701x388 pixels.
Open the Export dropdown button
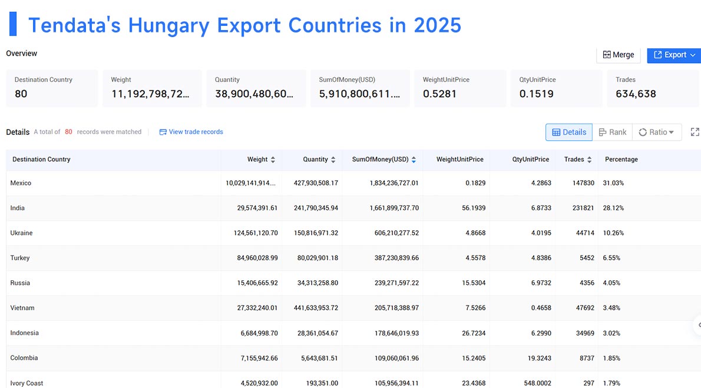[x=674, y=55]
